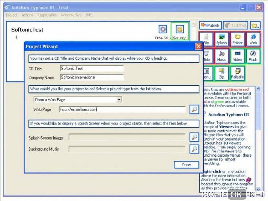Open Proj. Set. gear icon

coord(163,29)
